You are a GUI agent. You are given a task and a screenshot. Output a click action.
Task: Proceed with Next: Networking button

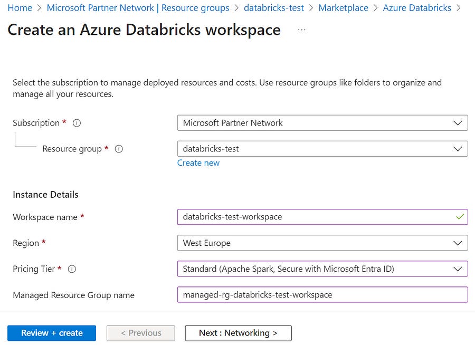pyautogui.click(x=239, y=333)
